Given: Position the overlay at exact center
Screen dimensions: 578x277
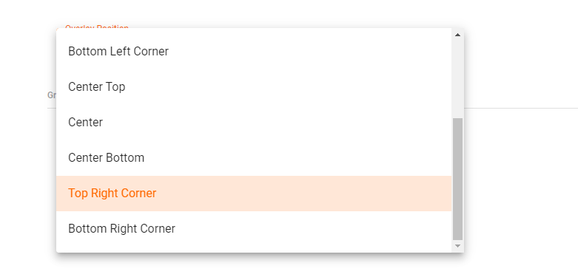Looking at the screenshot, I should pyautogui.click(x=254, y=123).
